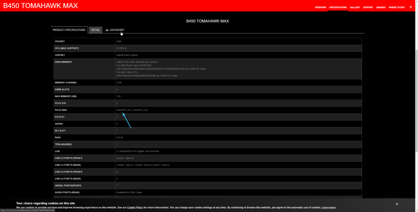Open Where To Buy in the header

397,8
